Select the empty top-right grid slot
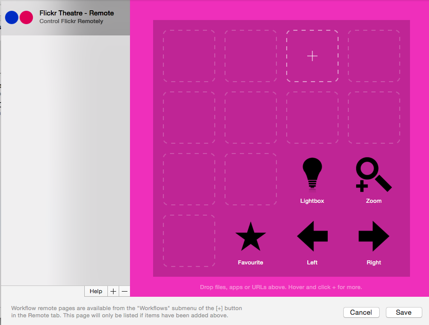This screenshot has width=429, height=325. (374, 56)
